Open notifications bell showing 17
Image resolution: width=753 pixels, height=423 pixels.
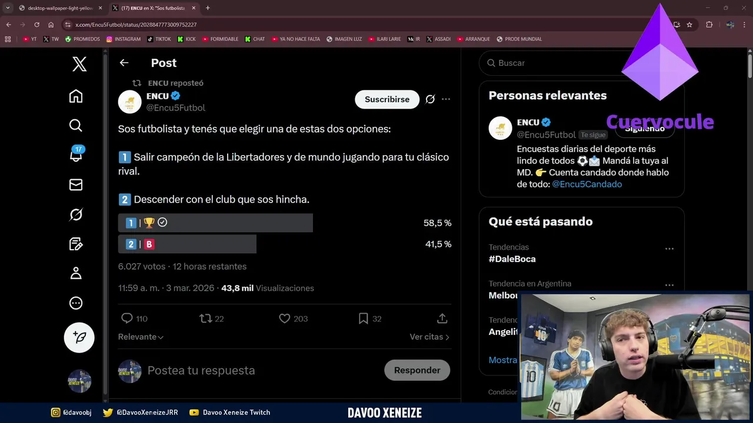pos(76,154)
